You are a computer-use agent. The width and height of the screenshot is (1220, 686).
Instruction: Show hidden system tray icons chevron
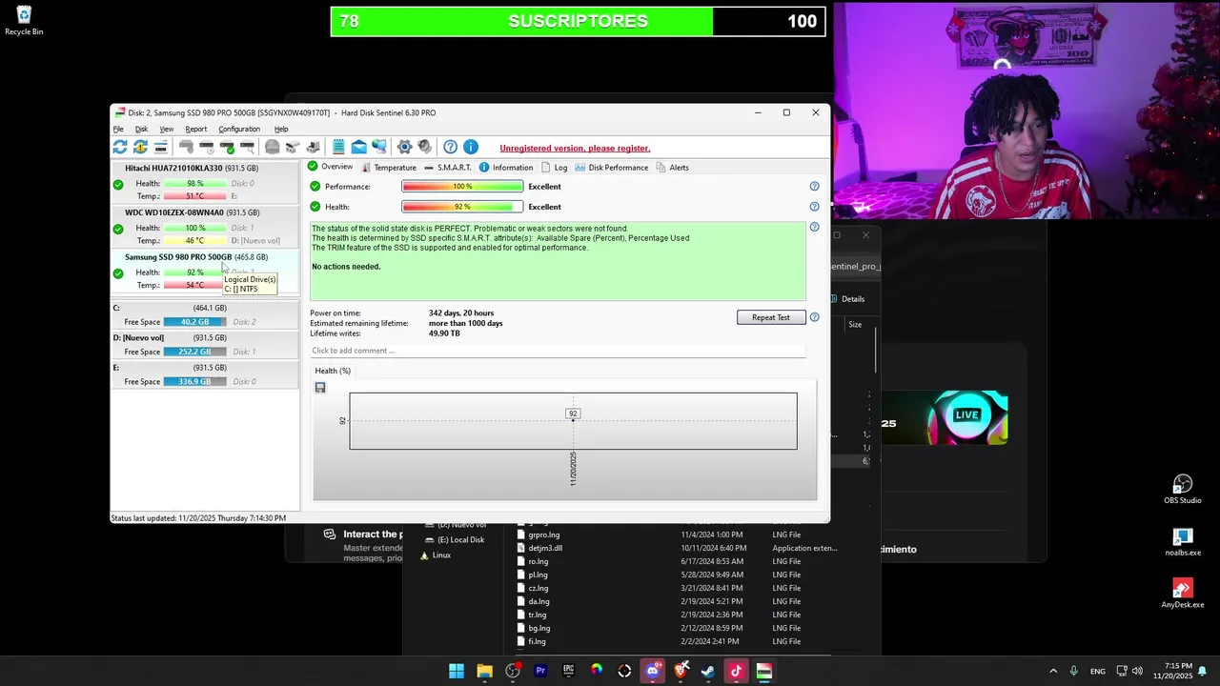[x=1053, y=671]
